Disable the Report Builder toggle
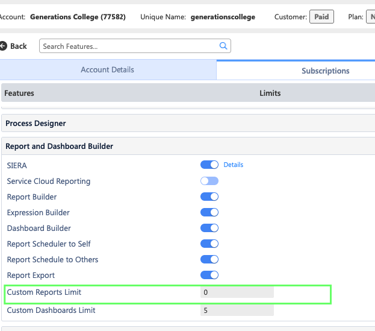 pos(209,197)
